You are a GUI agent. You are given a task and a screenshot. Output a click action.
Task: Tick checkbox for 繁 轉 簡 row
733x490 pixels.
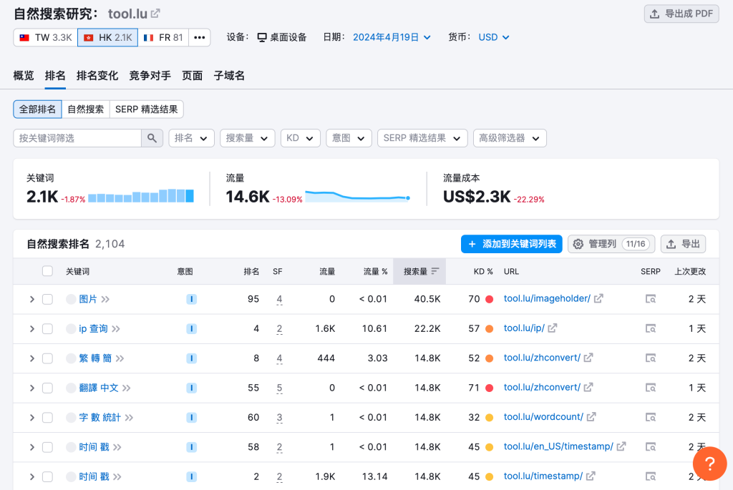click(x=47, y=358)
